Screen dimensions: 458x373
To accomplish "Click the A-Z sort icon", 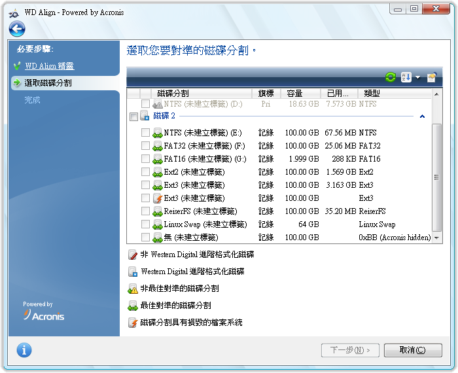I will click(x=406, y=77).
